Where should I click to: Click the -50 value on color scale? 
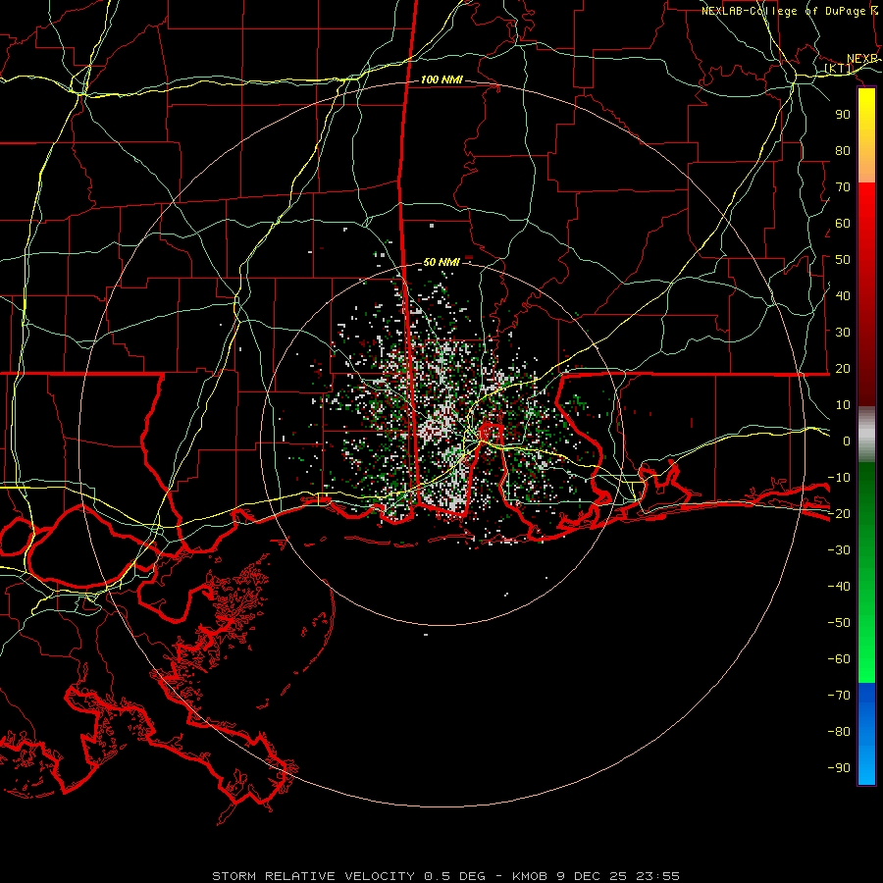[839, 623]
